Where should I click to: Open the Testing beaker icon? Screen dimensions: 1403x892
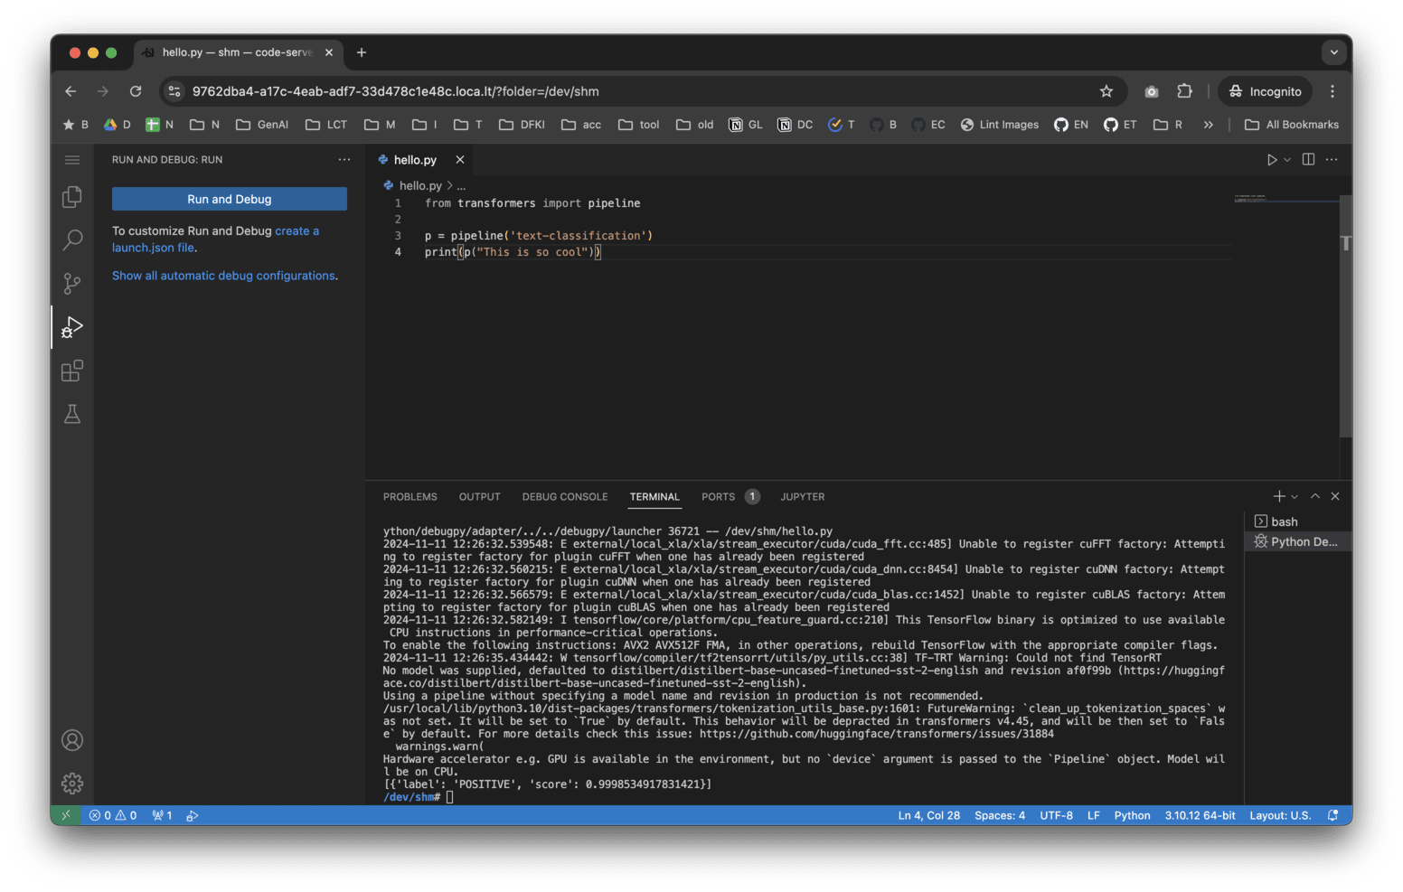point(71,414)
